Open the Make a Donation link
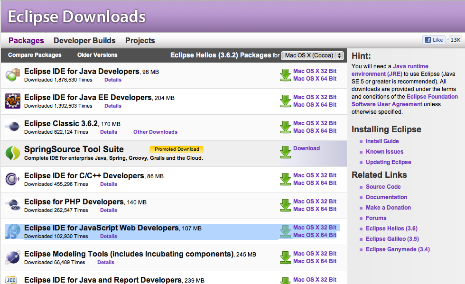The image size is (465, 284). (x=388, y=208)
